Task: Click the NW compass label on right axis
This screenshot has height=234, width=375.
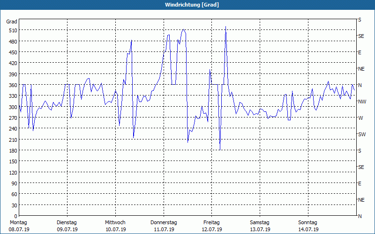Action: pos(362,102)
